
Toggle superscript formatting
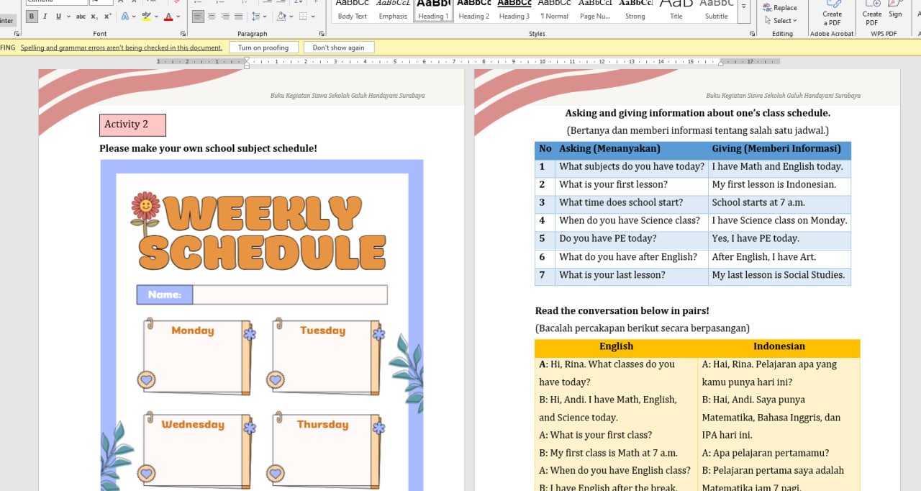point(107,16)
